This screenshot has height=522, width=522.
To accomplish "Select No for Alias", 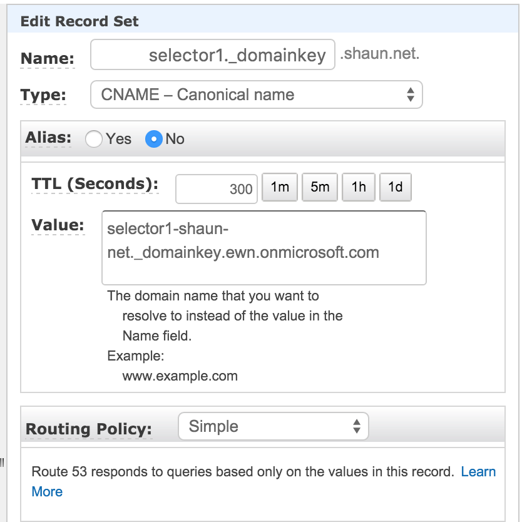I will coord(154,139).
